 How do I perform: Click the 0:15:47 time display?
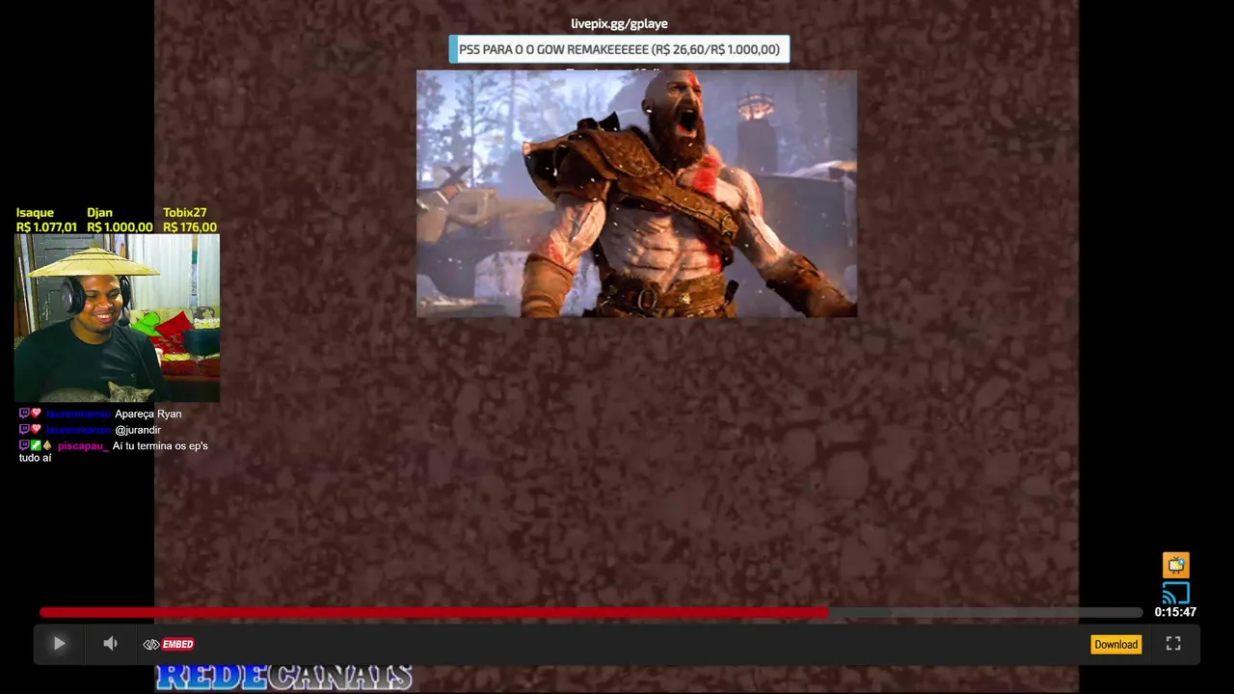[x=1175, y=612]
